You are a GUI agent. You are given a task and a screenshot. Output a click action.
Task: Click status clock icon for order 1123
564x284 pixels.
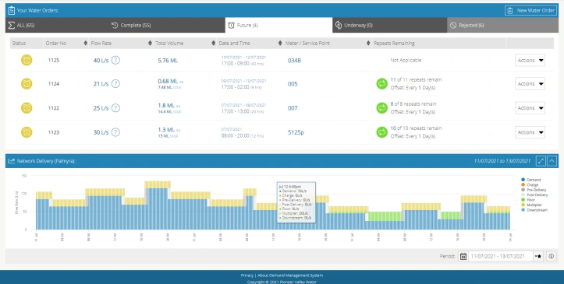tap(27, 132)
